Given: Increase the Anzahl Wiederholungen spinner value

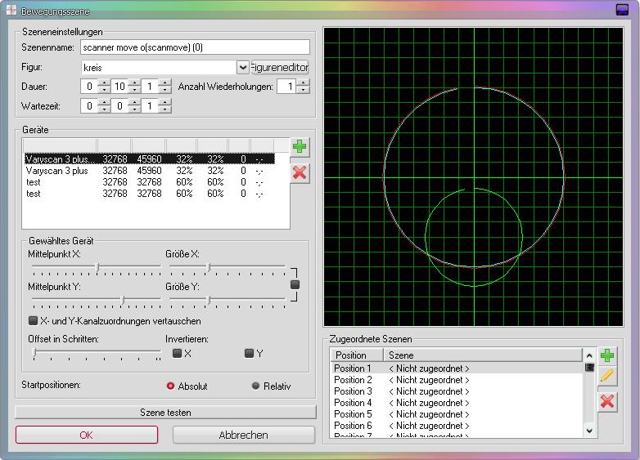Looking at the screenshot, I should tap(302, 83).
